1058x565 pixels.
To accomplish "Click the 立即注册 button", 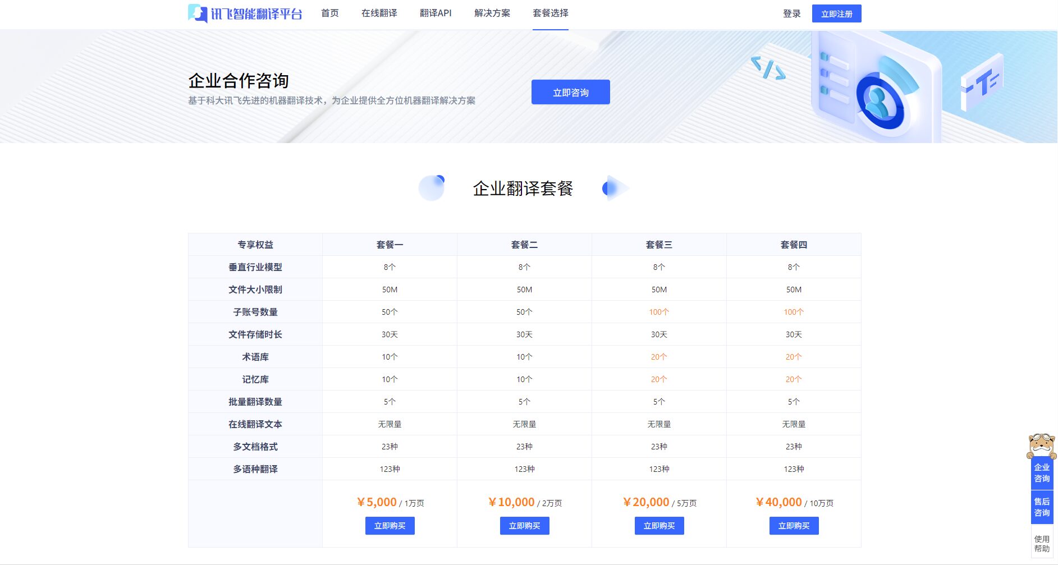I will point(837,13).
